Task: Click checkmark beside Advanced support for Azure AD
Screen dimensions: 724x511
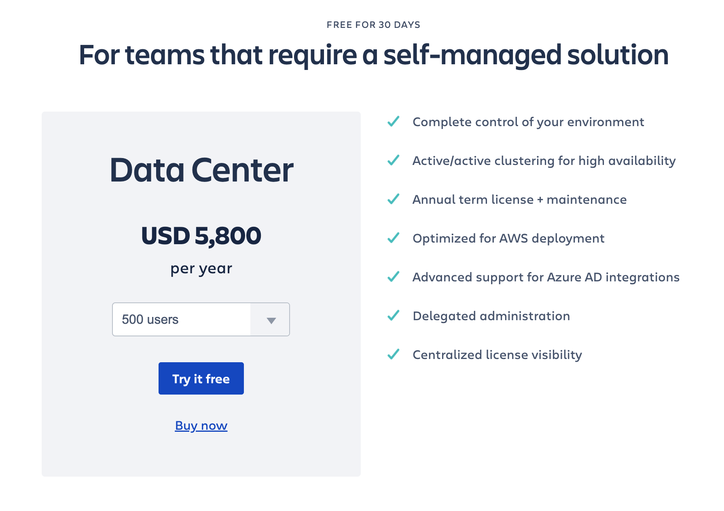Action: click(x=394, y=277)
